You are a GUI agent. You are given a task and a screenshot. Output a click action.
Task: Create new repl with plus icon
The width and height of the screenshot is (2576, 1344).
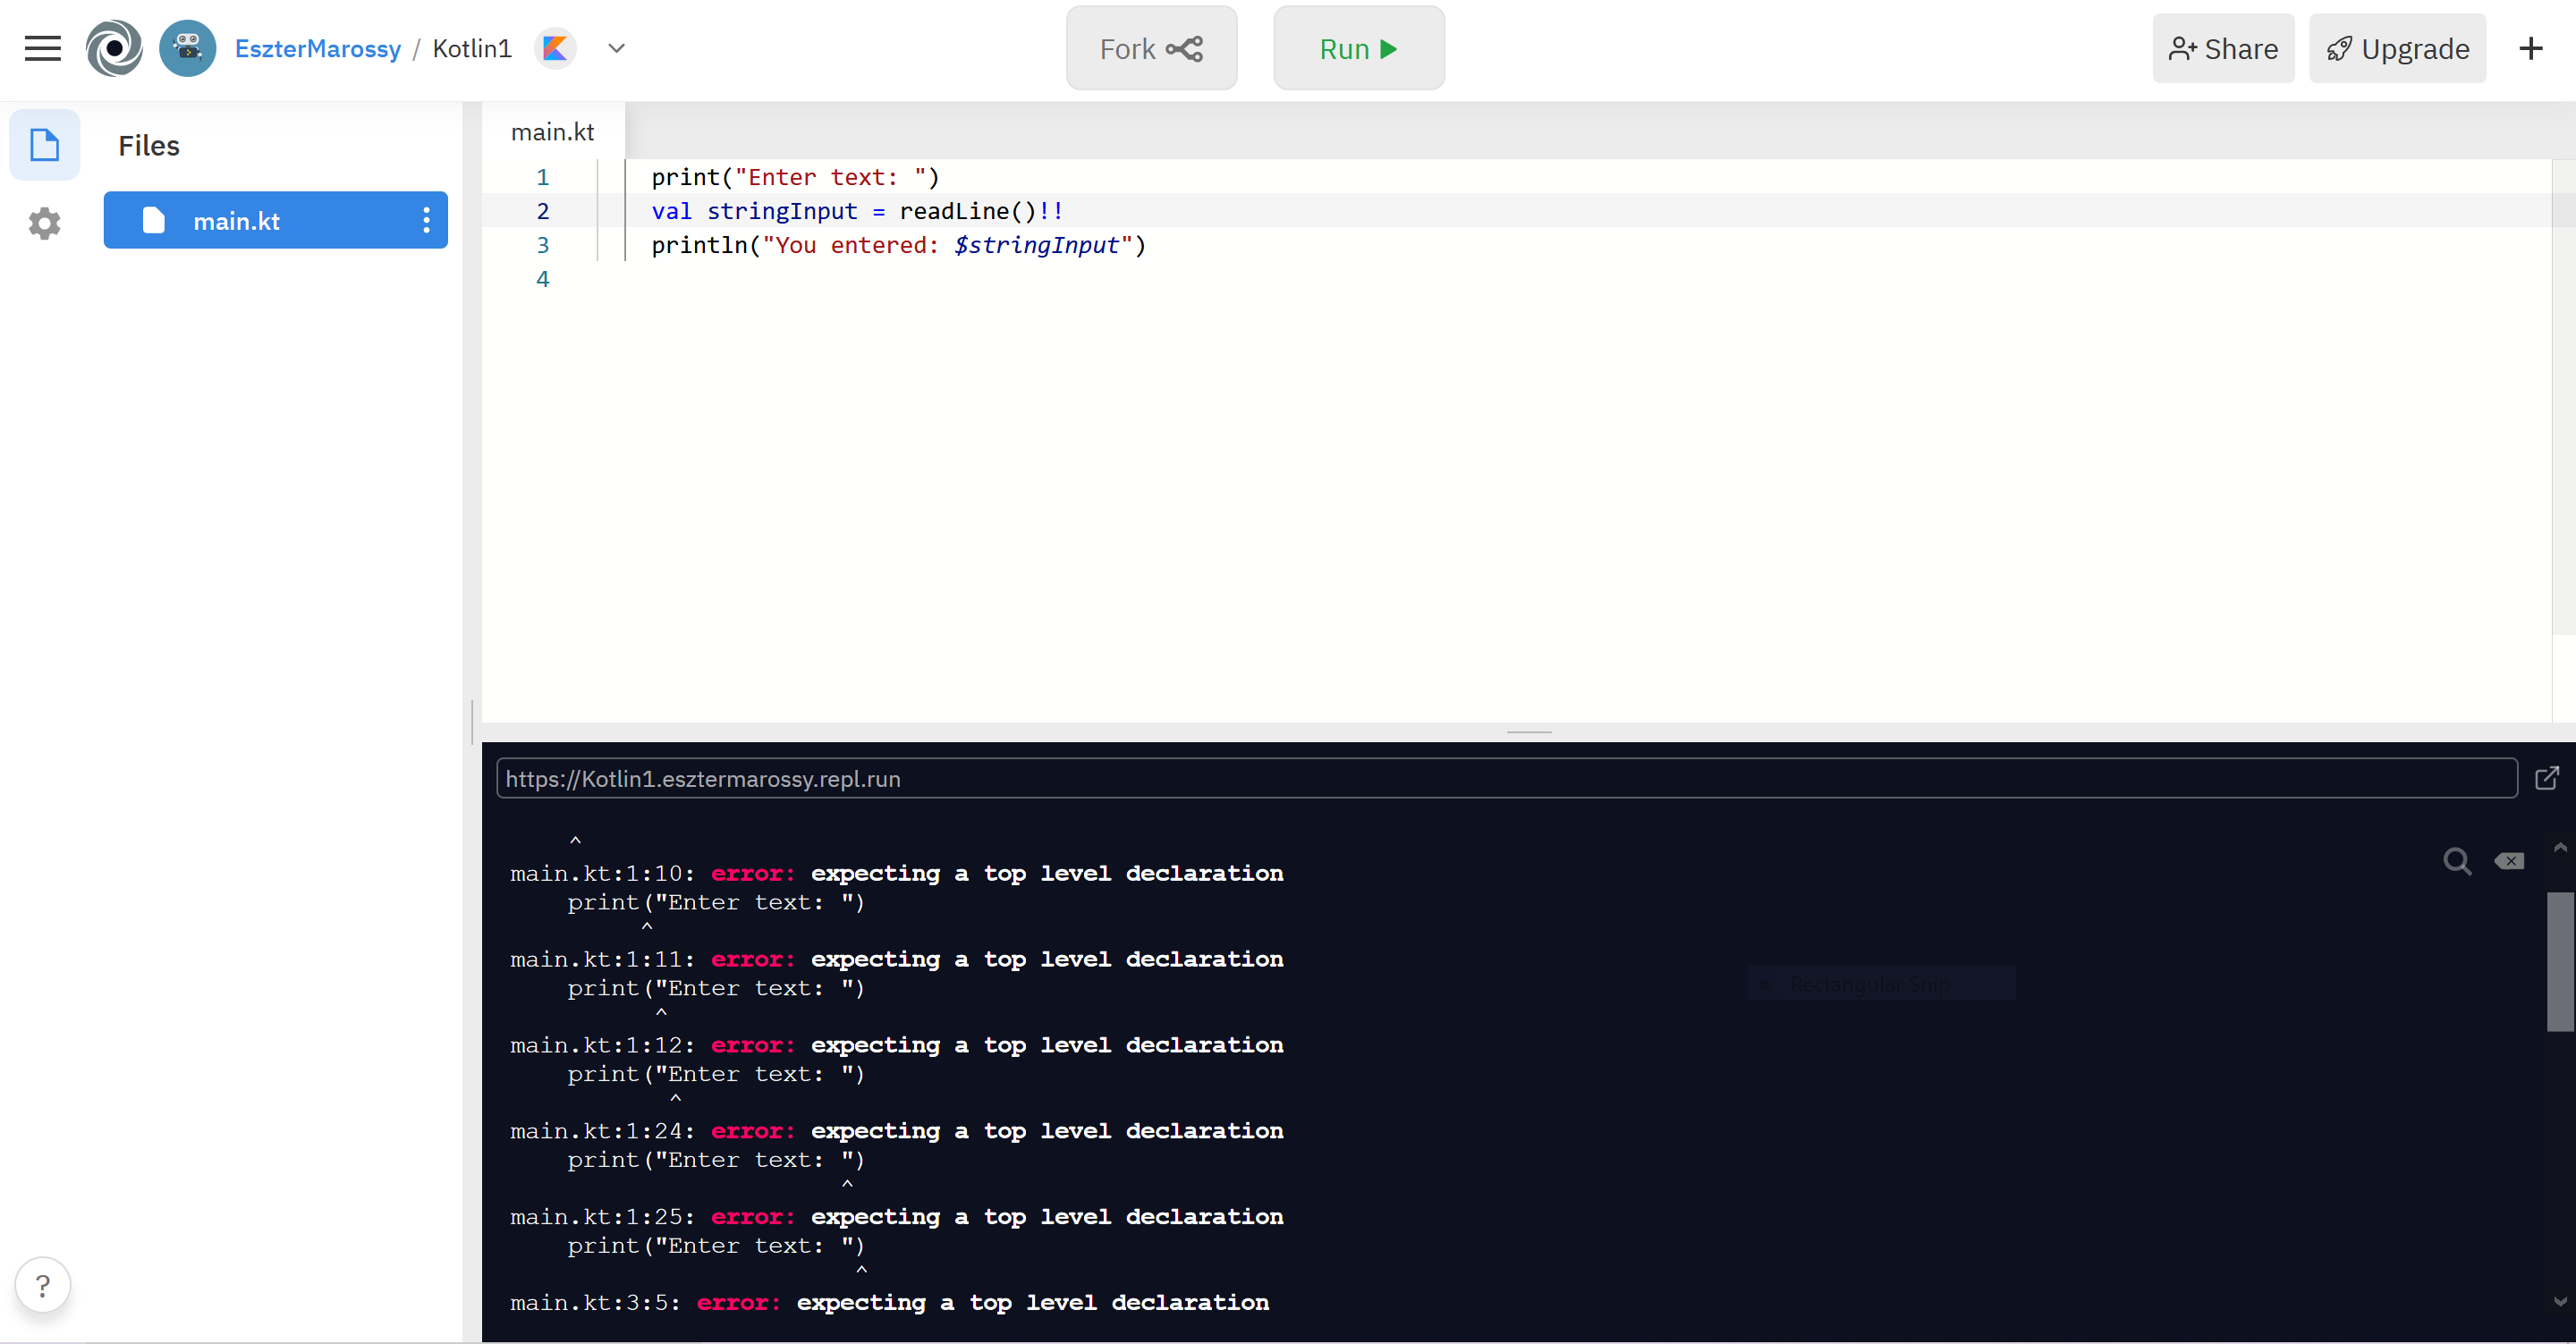2531,49
